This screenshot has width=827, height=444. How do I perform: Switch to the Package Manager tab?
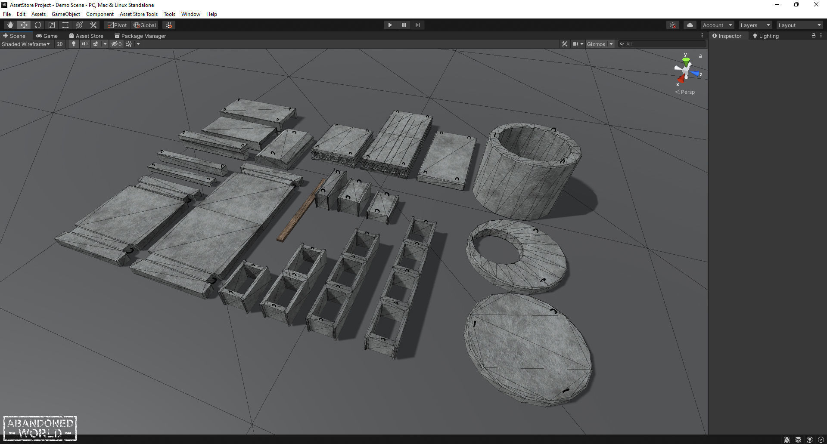click(x=140, y=36)
